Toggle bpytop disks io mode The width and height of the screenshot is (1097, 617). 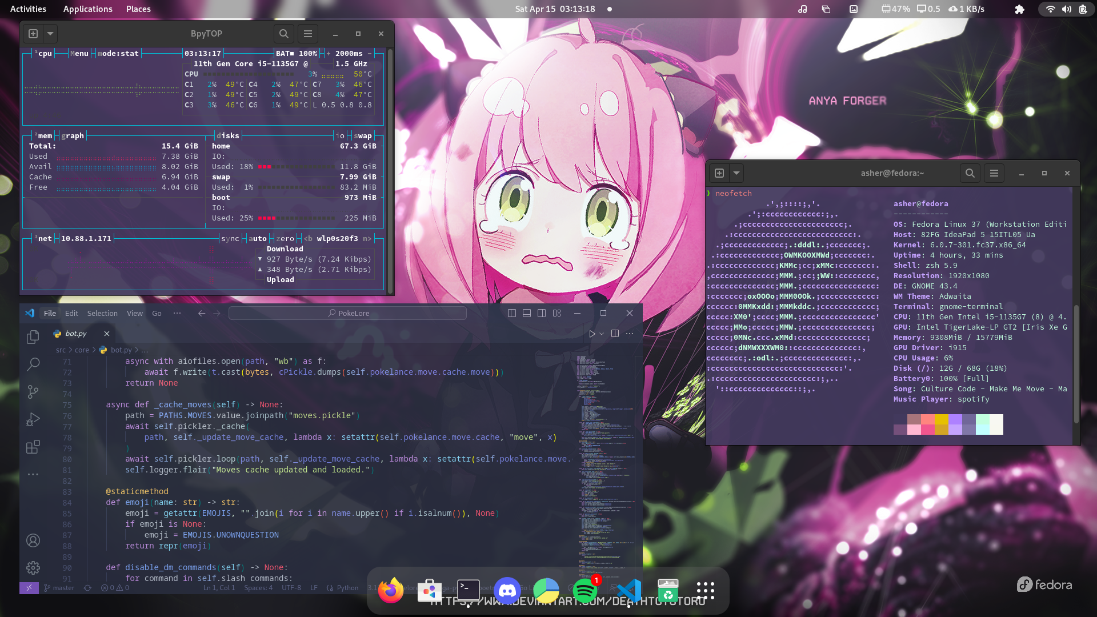point(341,136)
